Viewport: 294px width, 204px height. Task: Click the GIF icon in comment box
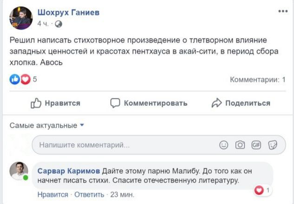click(x=256, y=145)
